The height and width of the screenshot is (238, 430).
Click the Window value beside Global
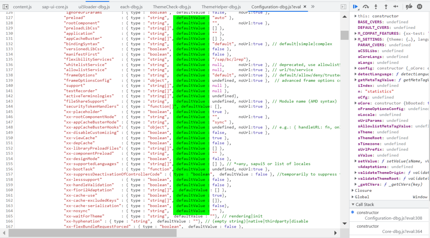pos(420,197)
